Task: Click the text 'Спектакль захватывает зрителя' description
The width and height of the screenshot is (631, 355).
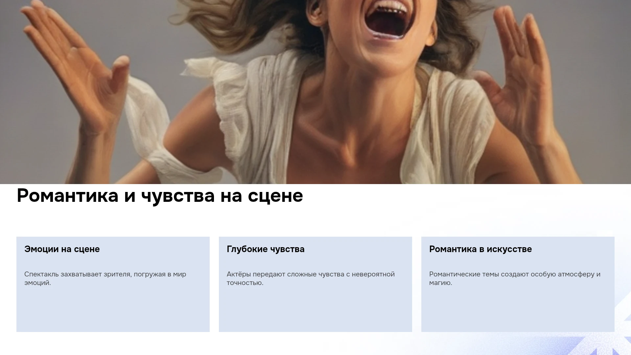Action: coord(105,278)
